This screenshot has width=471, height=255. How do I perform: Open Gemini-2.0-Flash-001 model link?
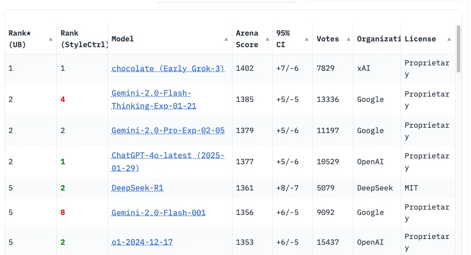coord(158,213)
